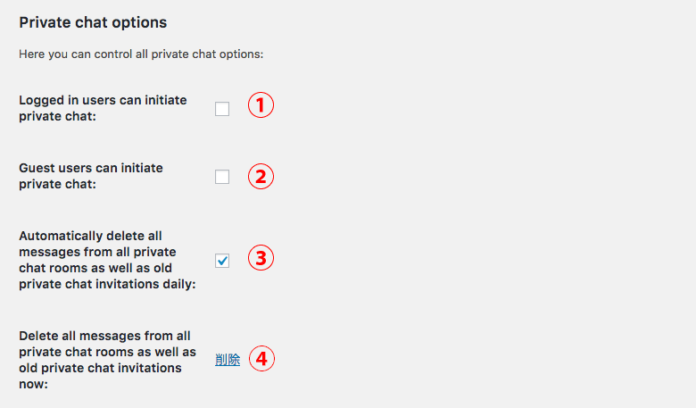Screen dimensions: 696x408
Task: Tick the guest users initiate chat checkbox
Action: (222, 177)
